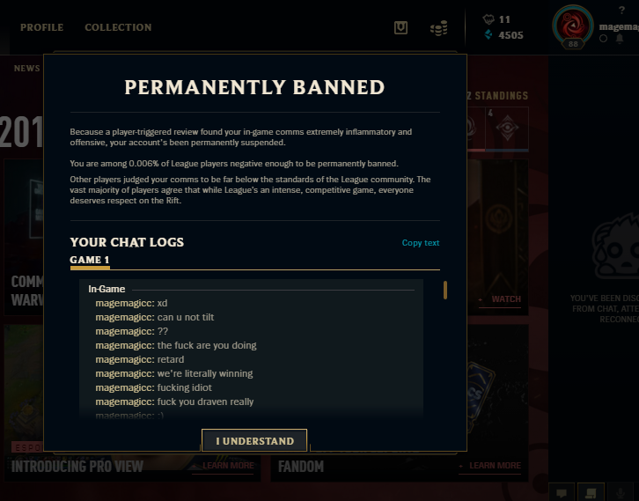
Task: Select the Game 1 chat log tab
Action: pos(90,260)
